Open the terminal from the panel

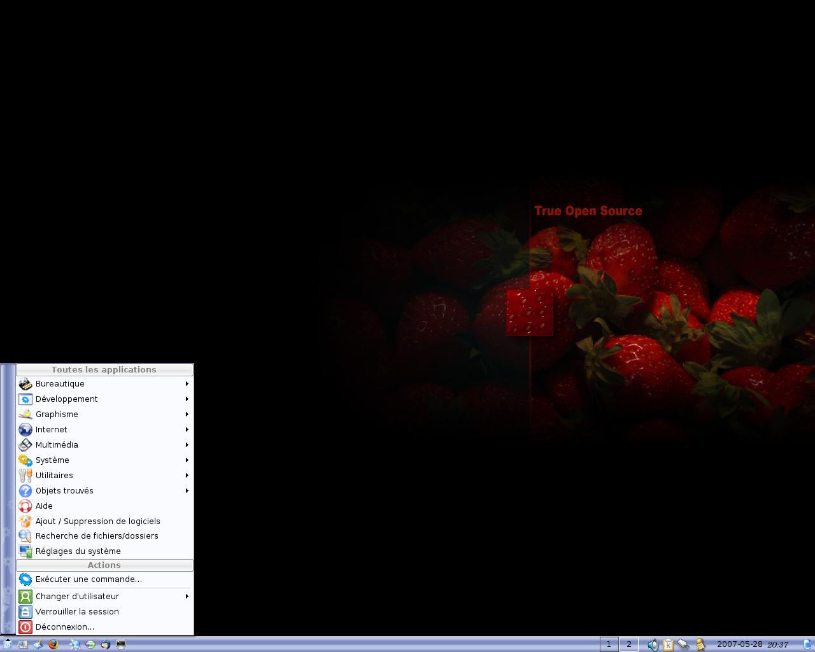121,644
